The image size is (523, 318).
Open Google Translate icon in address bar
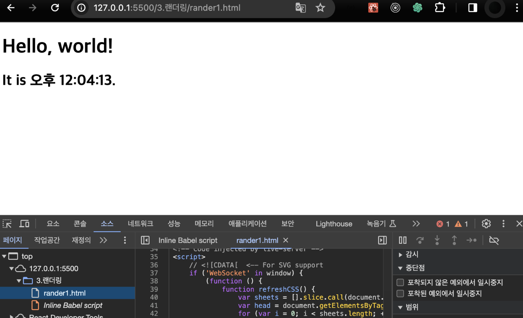coord(301,8)
